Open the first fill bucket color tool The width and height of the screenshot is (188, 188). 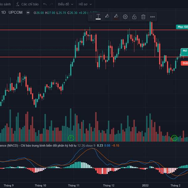tap(107, 17)
